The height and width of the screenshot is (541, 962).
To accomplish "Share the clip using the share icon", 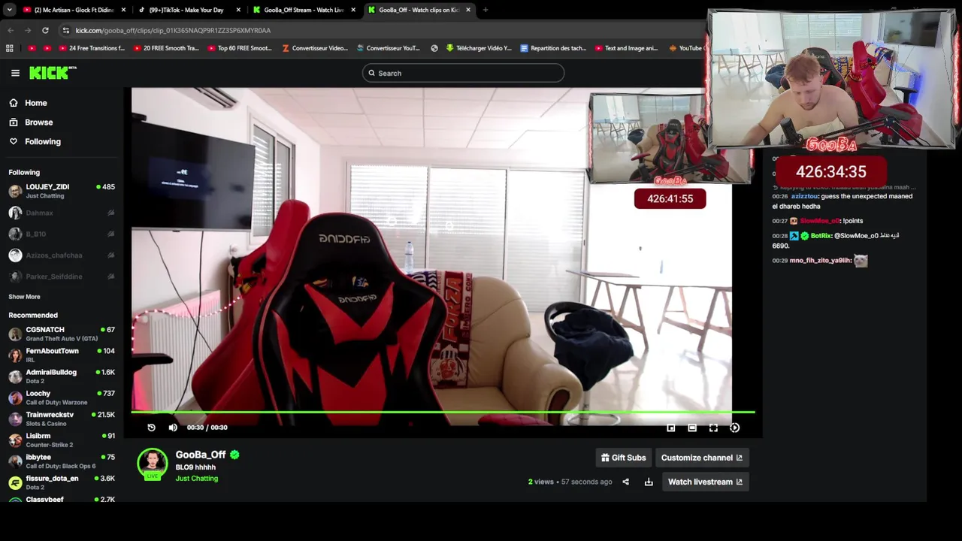I will click(x=625, y=482).
